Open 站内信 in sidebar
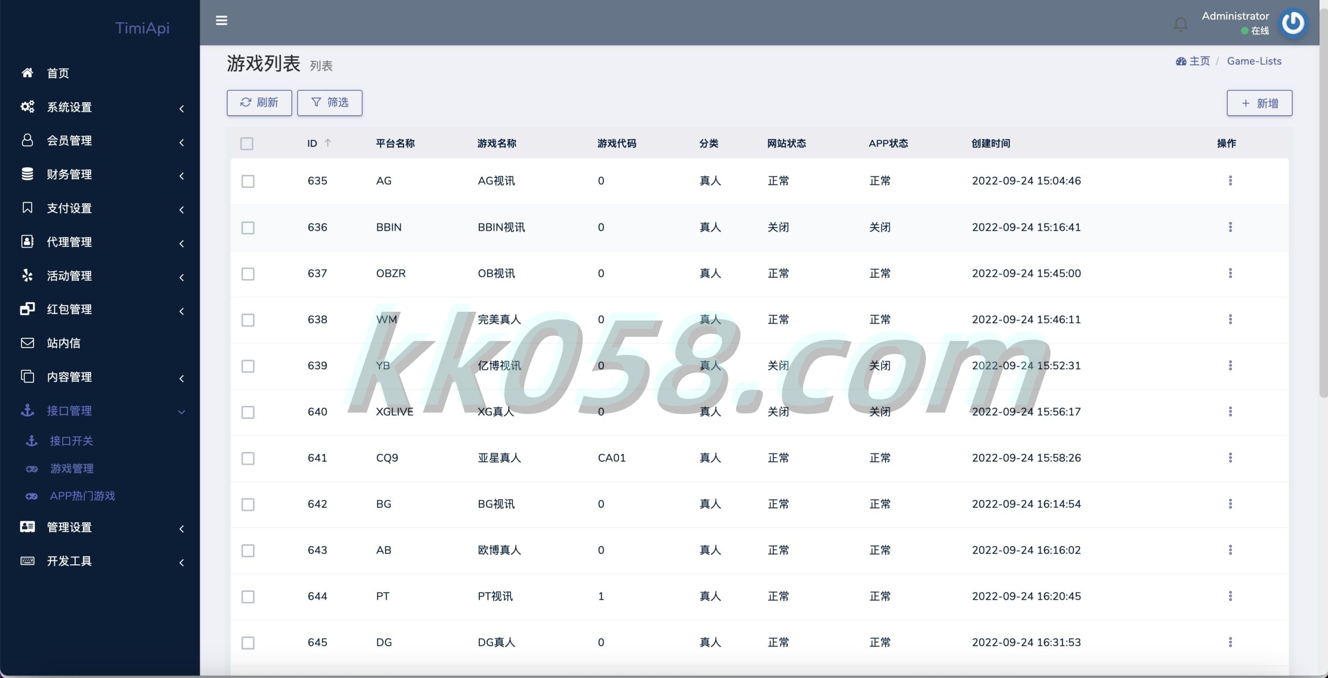The image size is (1328, 678). pyautogui.click(x=63, y=343)
